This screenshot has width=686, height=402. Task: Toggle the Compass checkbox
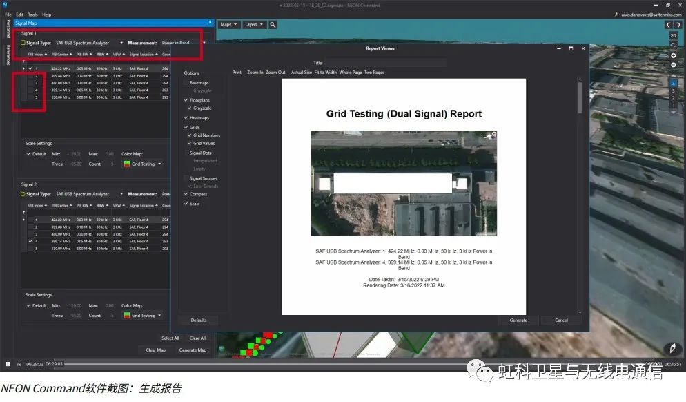[x=186, y=194]
